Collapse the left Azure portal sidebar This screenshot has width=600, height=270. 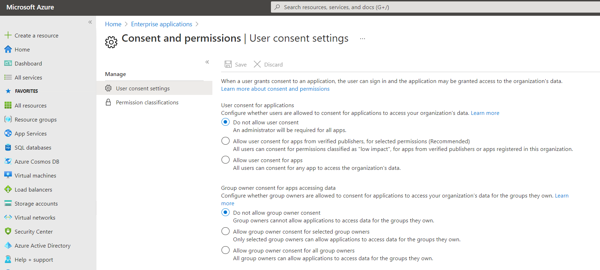click(x=90, y=22)
